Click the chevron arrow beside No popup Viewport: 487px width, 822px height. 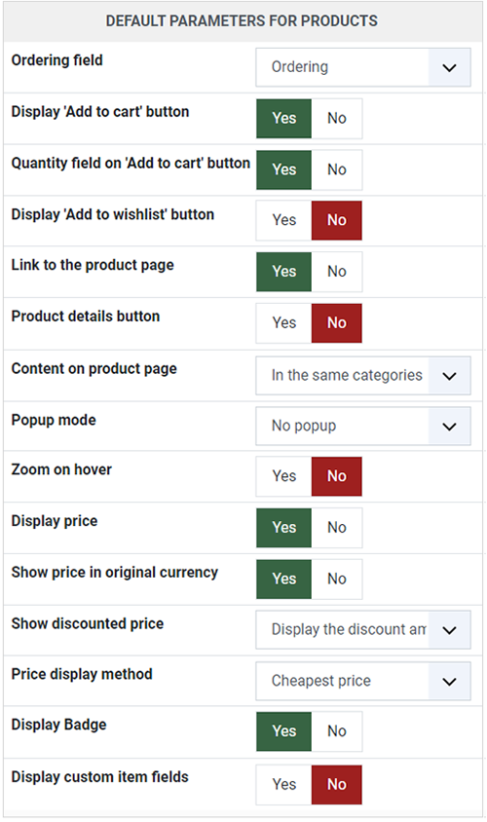[449, 427]
